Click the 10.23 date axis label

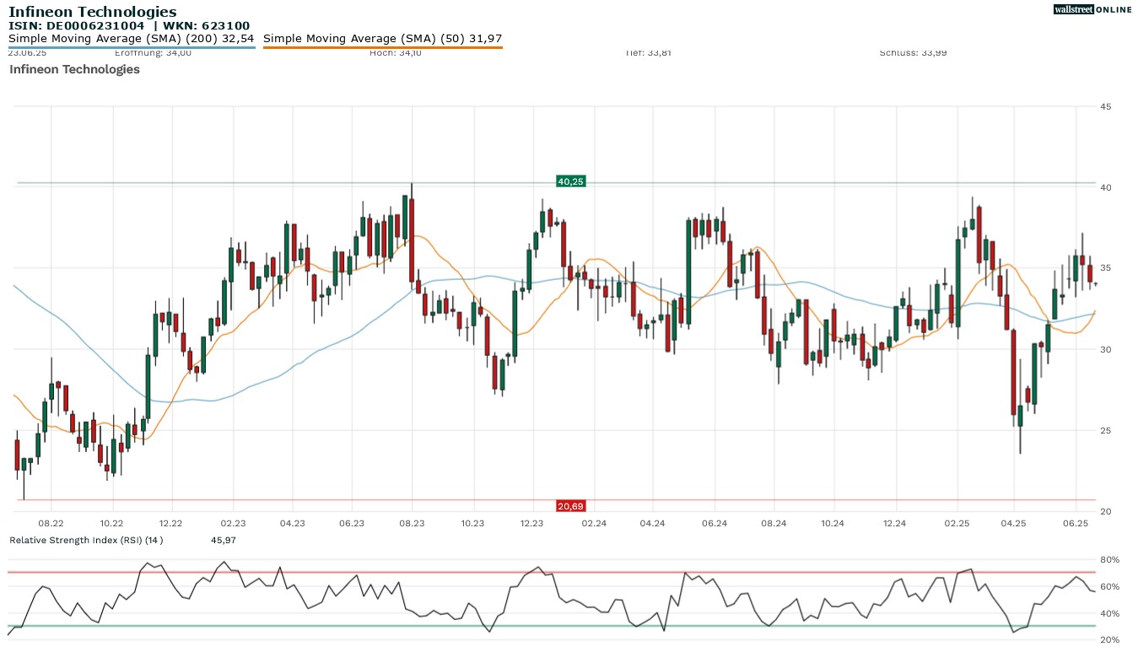tap(473, 524)
